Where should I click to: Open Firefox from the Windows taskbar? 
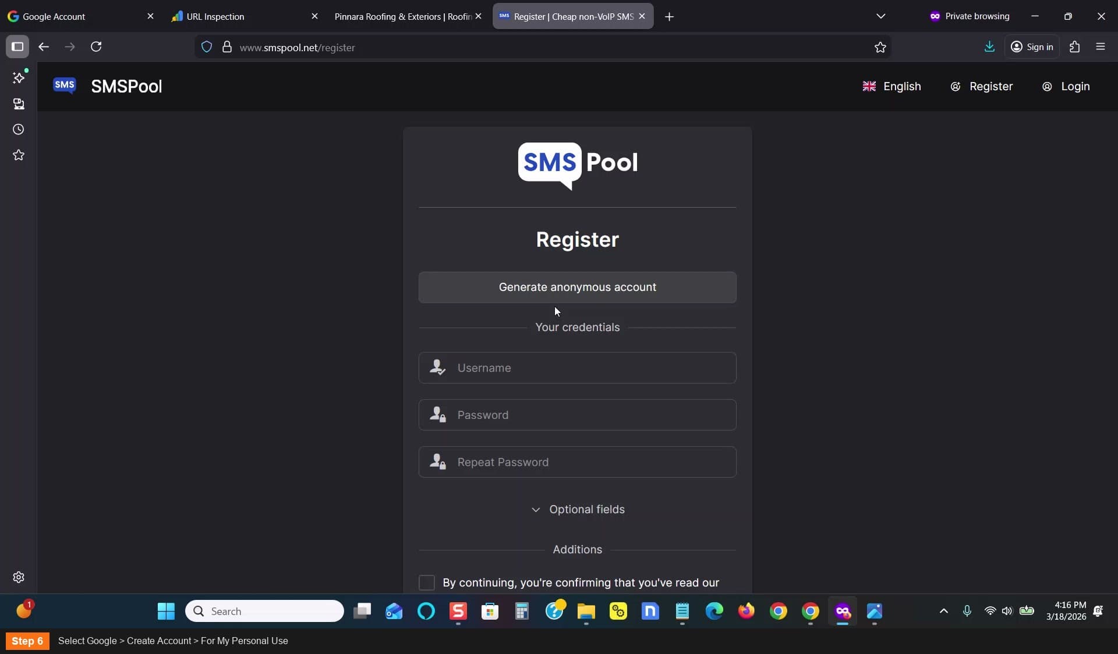[746, 611]
